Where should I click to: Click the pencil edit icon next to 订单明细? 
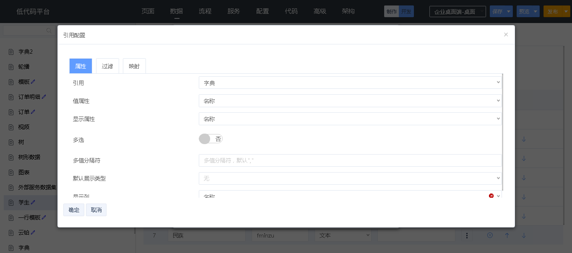coord(44,97)
